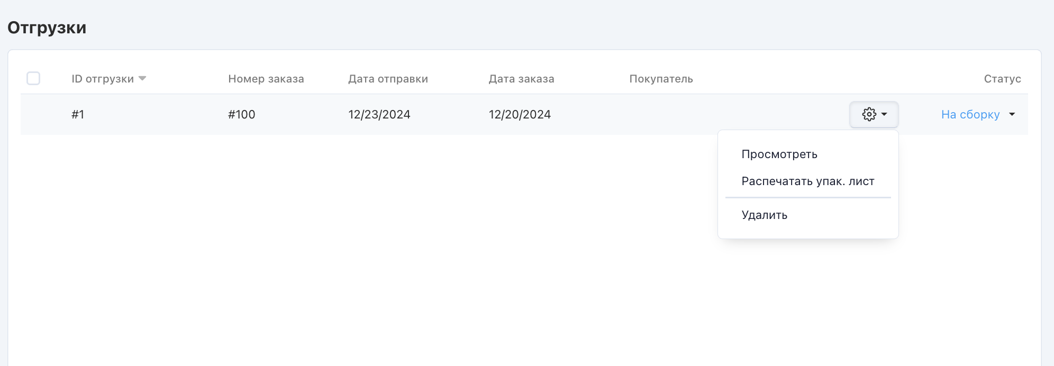
Task: Click the Статус column header
Action: click(1002, 79)
